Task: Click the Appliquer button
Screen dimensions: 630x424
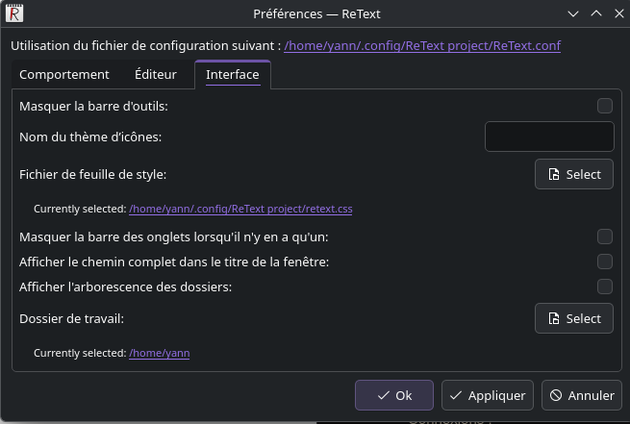Action: pos(487,395)
